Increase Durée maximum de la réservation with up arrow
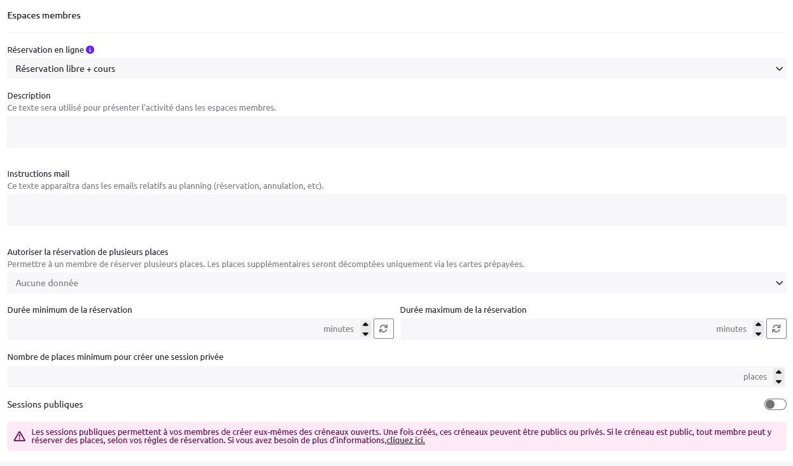Viewport: 793px width, 466px height. click(758, 324)
